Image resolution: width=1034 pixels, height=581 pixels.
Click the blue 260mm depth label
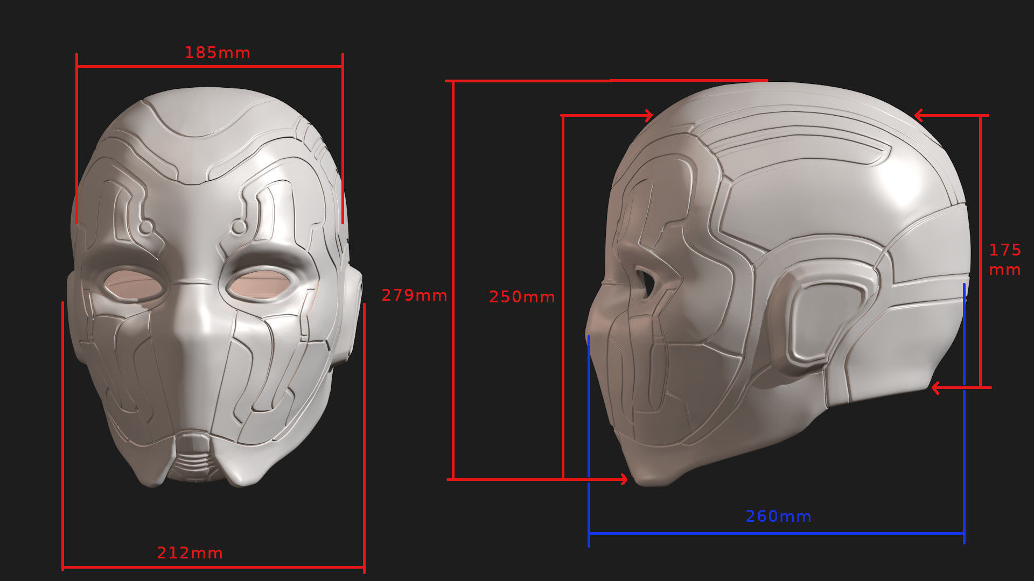778,516
